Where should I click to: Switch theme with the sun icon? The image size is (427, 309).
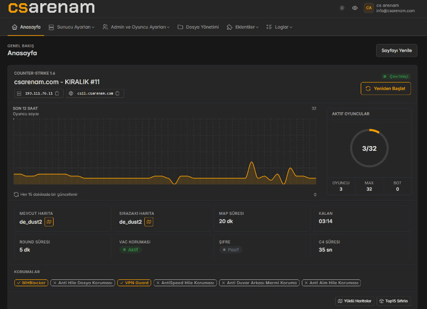click(x=342, y=8)
